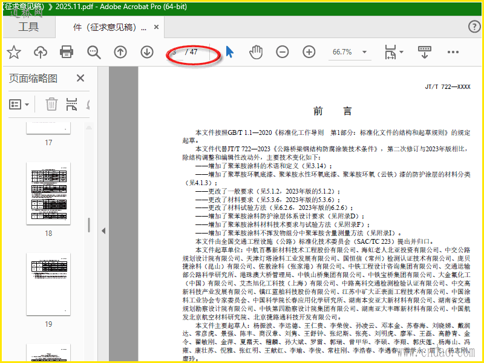Open the help question mark icon
The width and height of the screenshot is (484, 363).
coord(474,27)
